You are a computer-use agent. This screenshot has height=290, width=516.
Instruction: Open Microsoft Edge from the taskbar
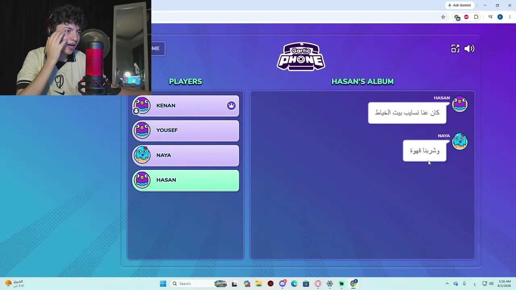point(294,284)
